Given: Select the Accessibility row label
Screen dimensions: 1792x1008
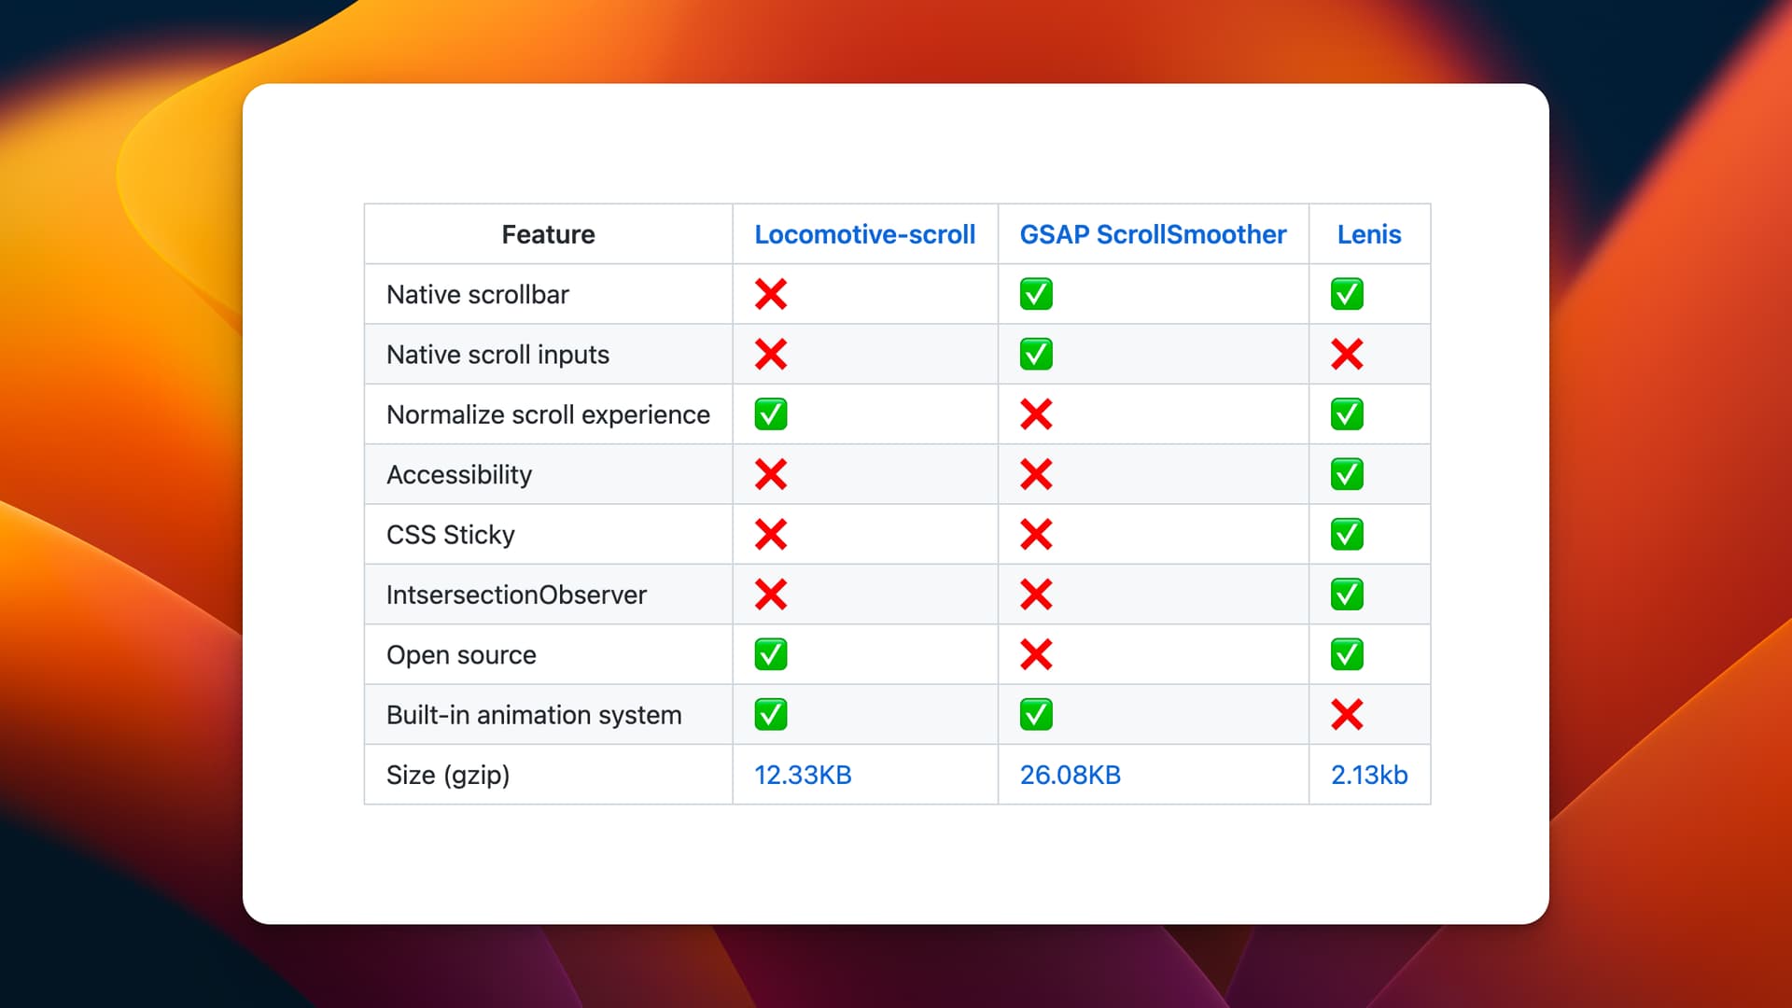Looking at the screenshot, I should 459,474.
